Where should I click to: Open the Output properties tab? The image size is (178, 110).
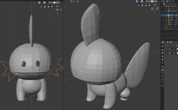pos(163,53)
